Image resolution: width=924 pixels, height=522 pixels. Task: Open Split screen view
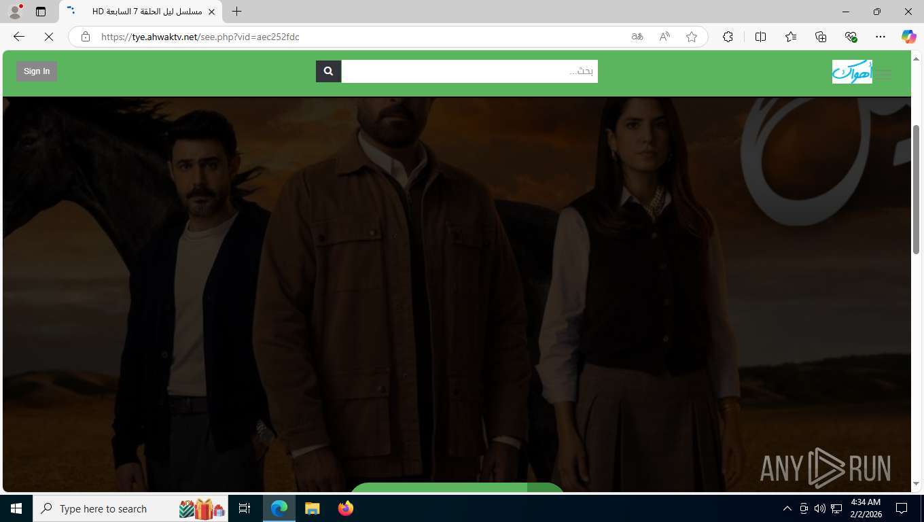click(x=760, y=37)
